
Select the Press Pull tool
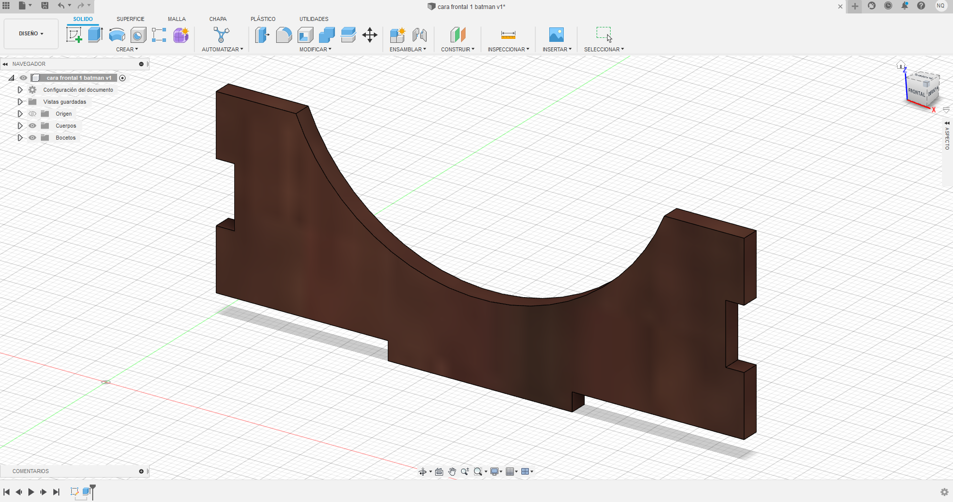pos(262,35)
